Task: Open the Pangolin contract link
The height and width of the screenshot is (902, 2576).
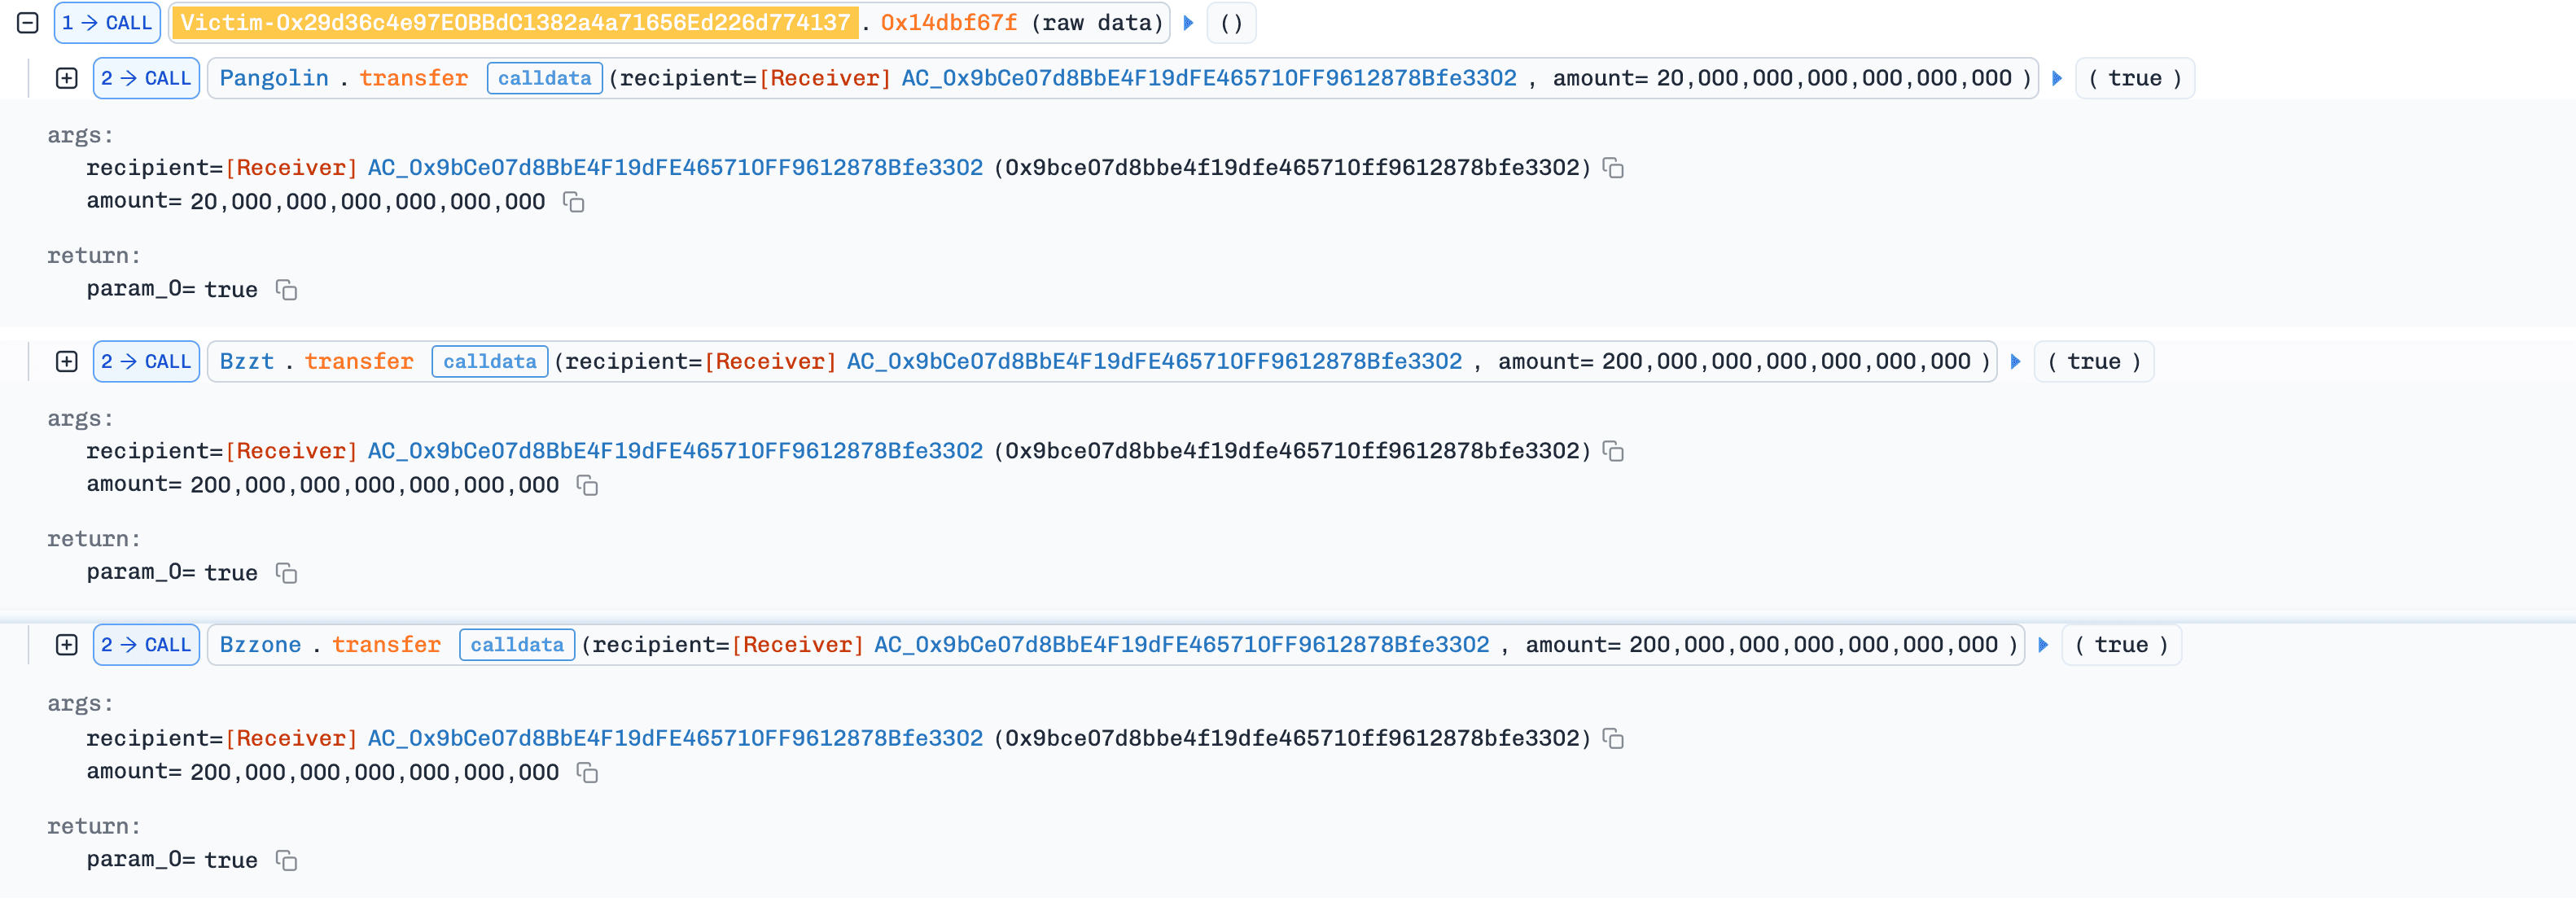Action: click(274, 78)
